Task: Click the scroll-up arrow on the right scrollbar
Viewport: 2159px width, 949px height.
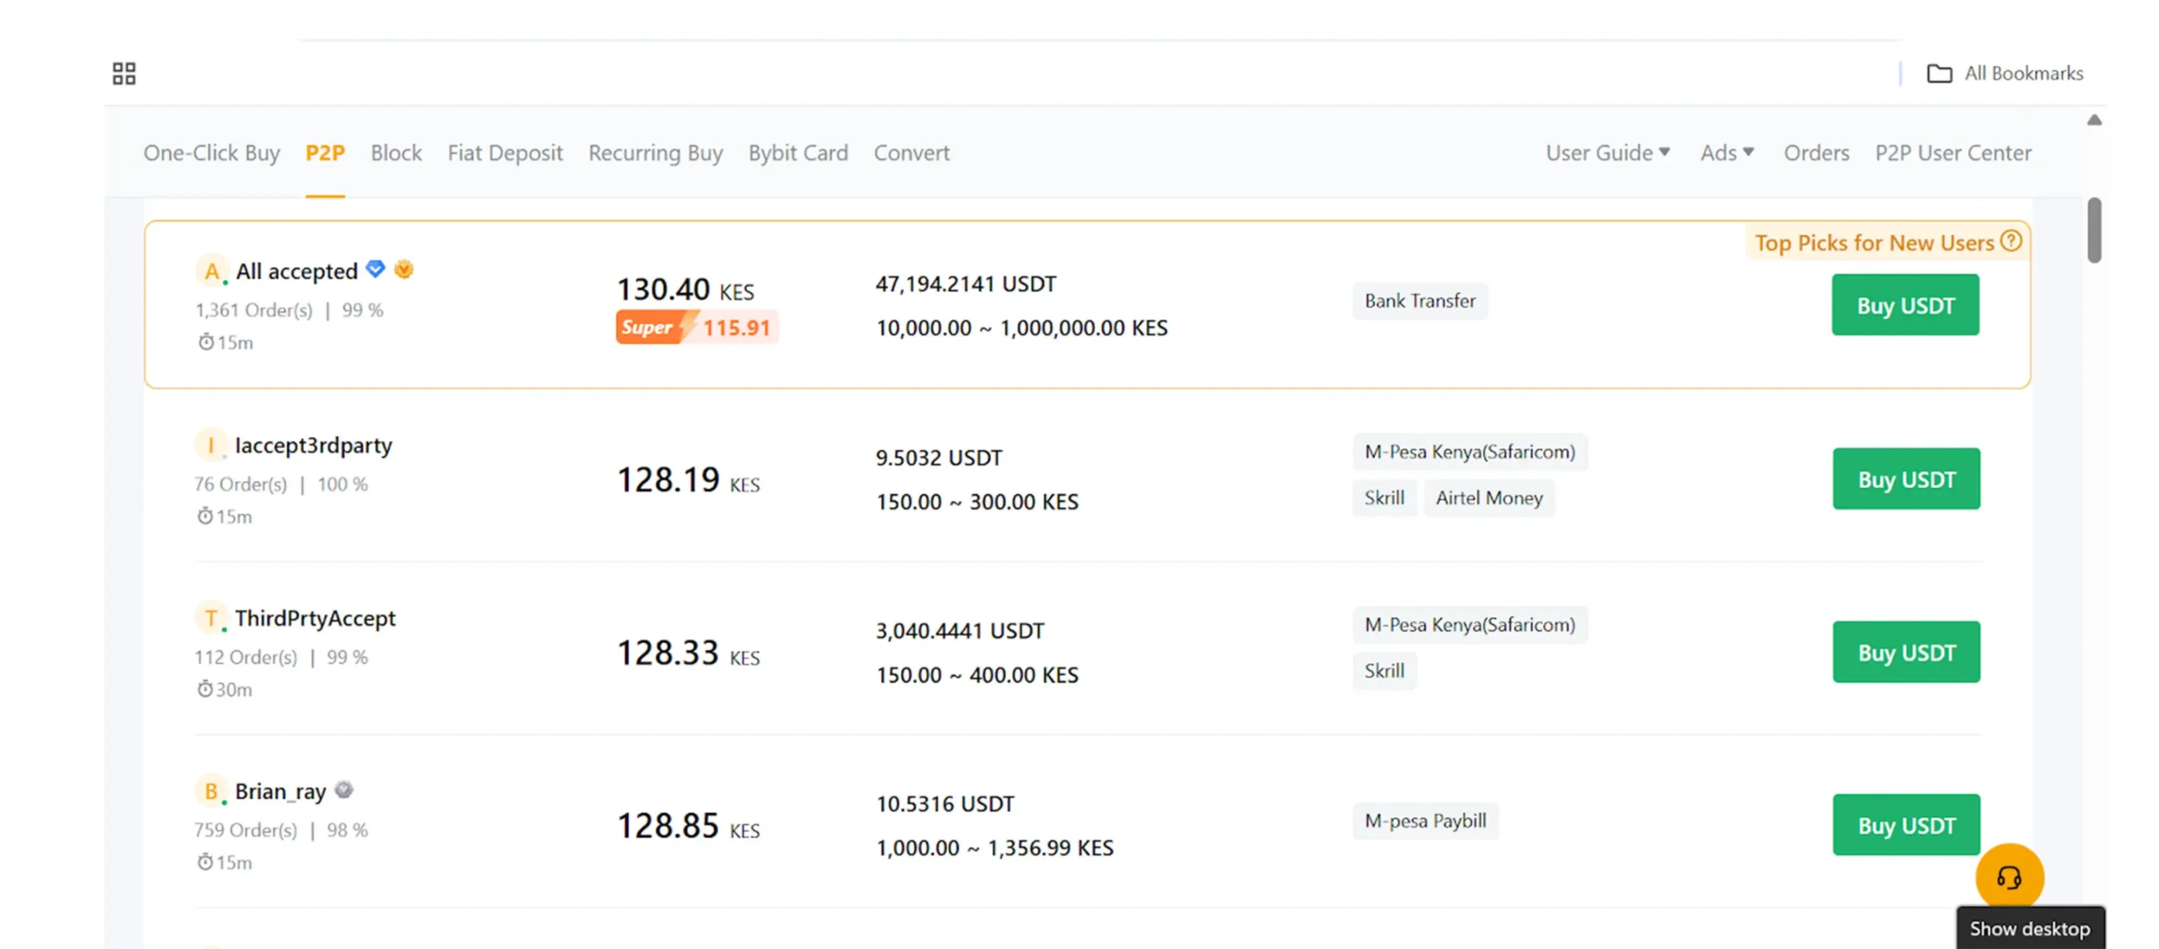Action: 2095,119
